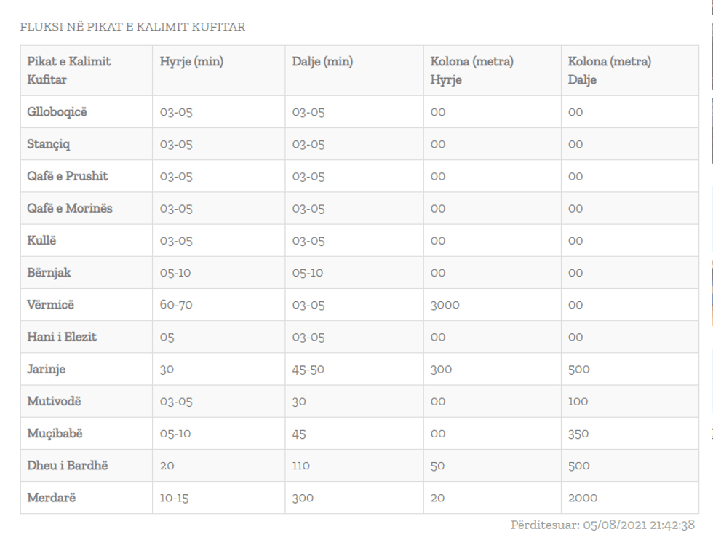Image resolution: width=713 pixels, height=548 pixels.
Task: Select the Stançiq border point cell
Action: [x=49, y=144]
